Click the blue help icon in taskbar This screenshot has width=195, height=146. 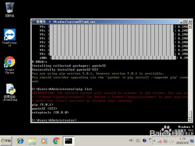[144, 141]
